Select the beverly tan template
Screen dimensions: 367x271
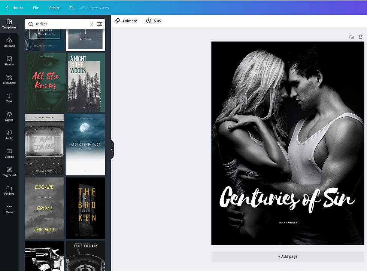85,40
